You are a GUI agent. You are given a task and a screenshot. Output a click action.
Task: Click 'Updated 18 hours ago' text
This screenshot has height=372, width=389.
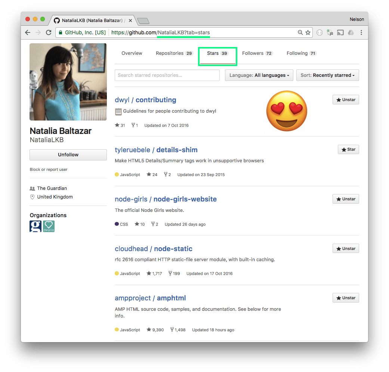(x=213, y=330)
